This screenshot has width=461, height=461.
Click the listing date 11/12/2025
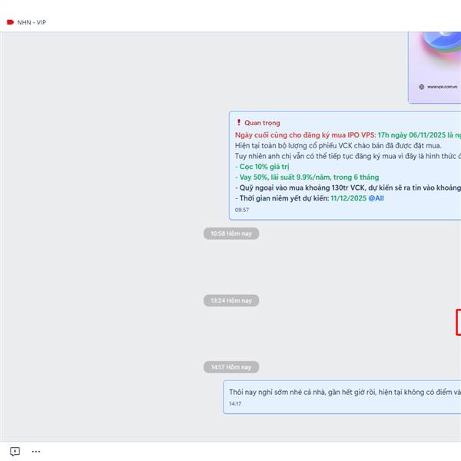[x=349, y=198]
